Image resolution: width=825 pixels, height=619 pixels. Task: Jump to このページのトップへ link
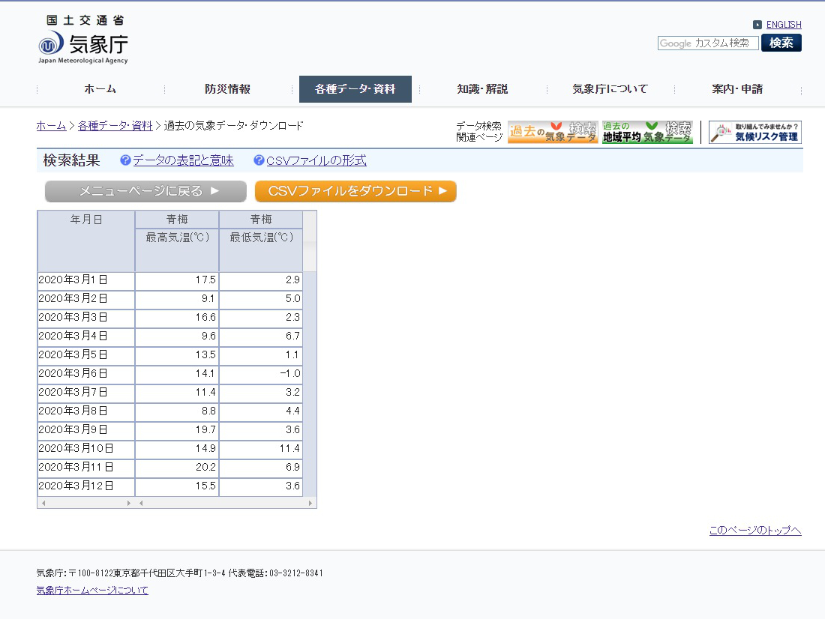755,530
